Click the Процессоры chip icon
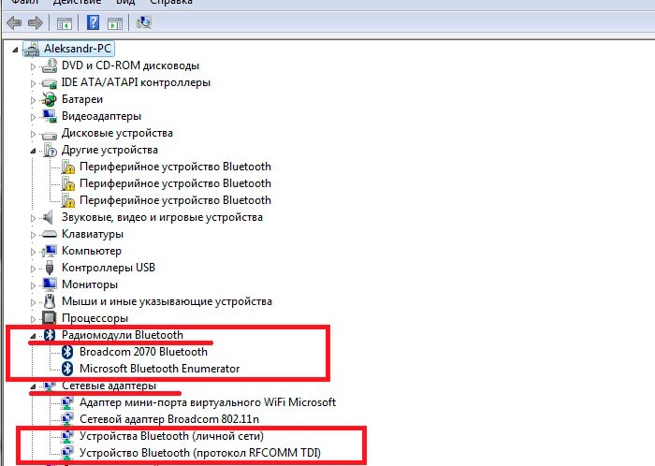This screenshot has width=655, height=466. tap(49, 318)
